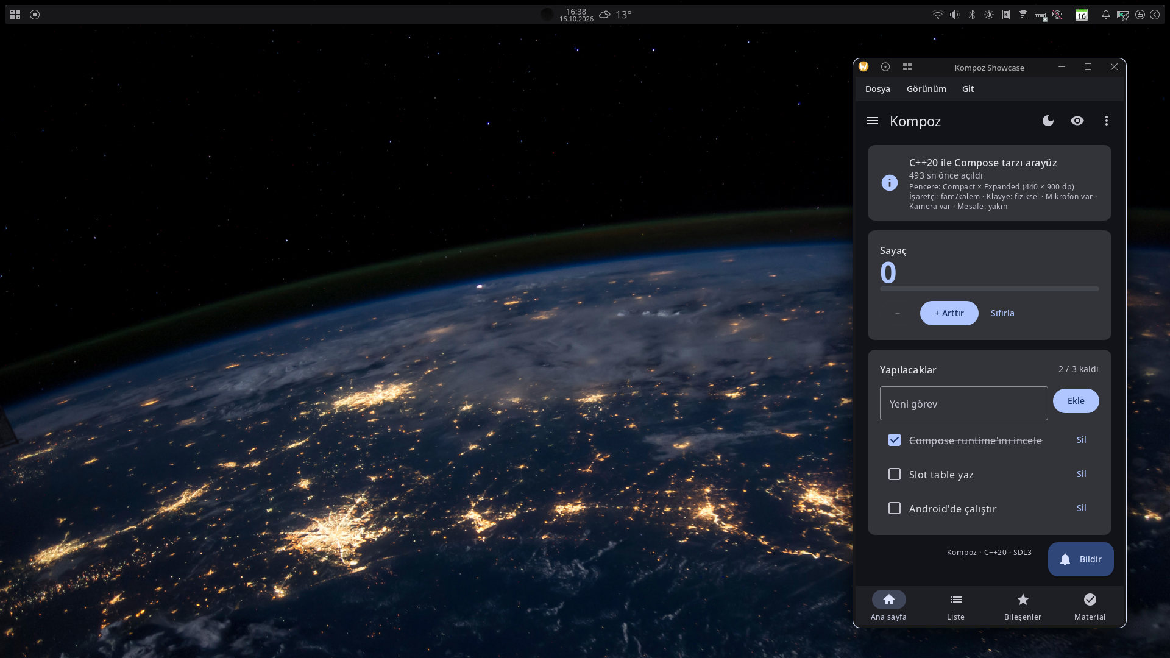Switch to the Material tab
Image resolution: width=1170 pixels, height=658 pixels.
click(1090, 606)
